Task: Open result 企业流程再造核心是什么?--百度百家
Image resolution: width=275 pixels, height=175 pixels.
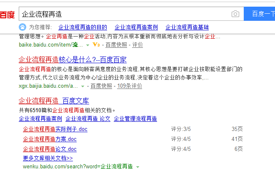Action: (x=72, y=60)
